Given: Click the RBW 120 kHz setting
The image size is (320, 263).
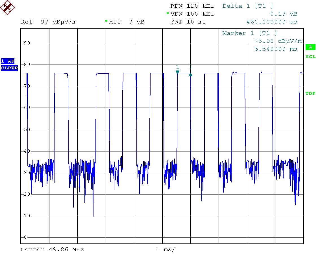Looking at the screenshot, I should click(192, 6).
